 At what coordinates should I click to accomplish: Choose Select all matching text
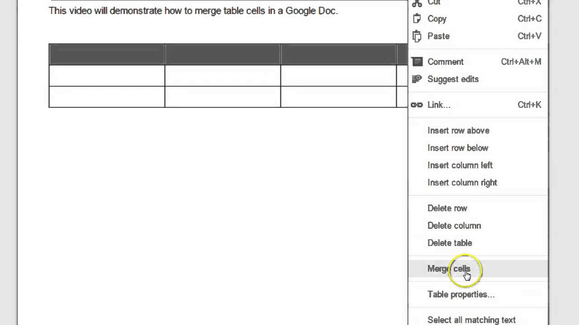pos(478,320)
